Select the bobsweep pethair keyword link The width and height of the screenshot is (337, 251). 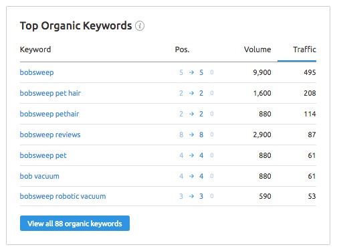coord(49,114)
